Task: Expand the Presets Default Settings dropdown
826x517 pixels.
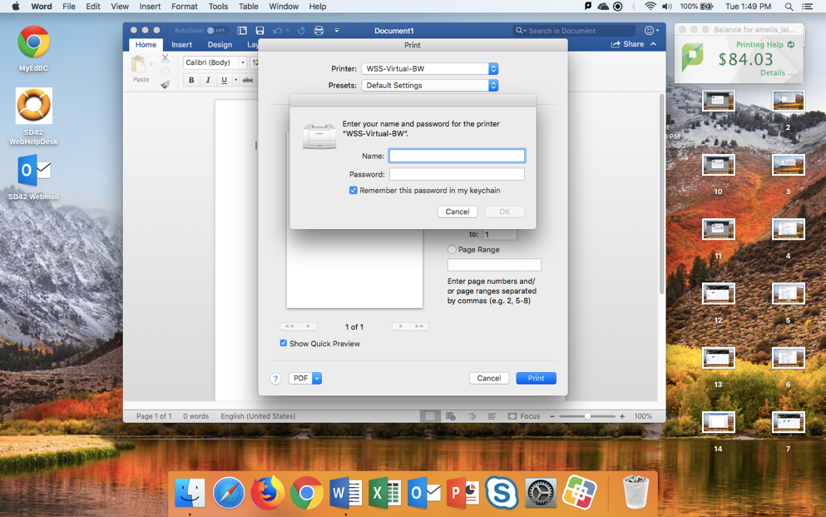Action: pyautogui.click(x=429, y=86)
